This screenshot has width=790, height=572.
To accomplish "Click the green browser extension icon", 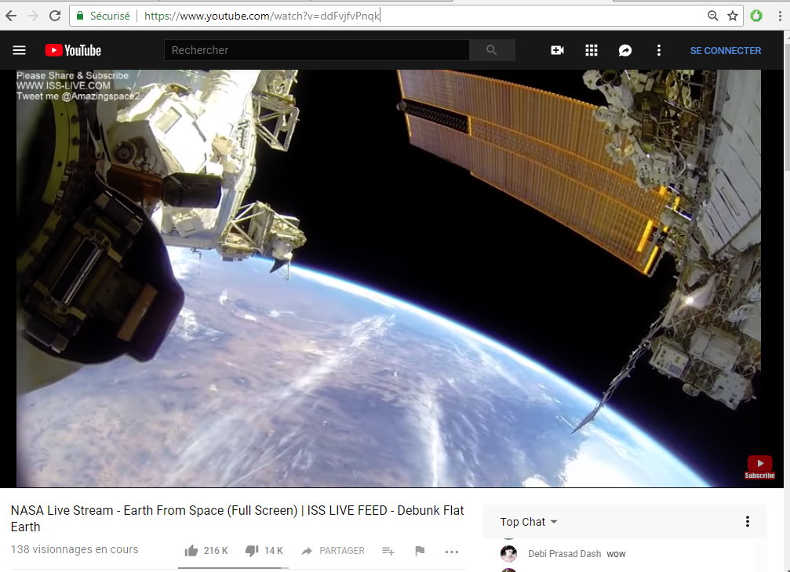I will point(755,16).
